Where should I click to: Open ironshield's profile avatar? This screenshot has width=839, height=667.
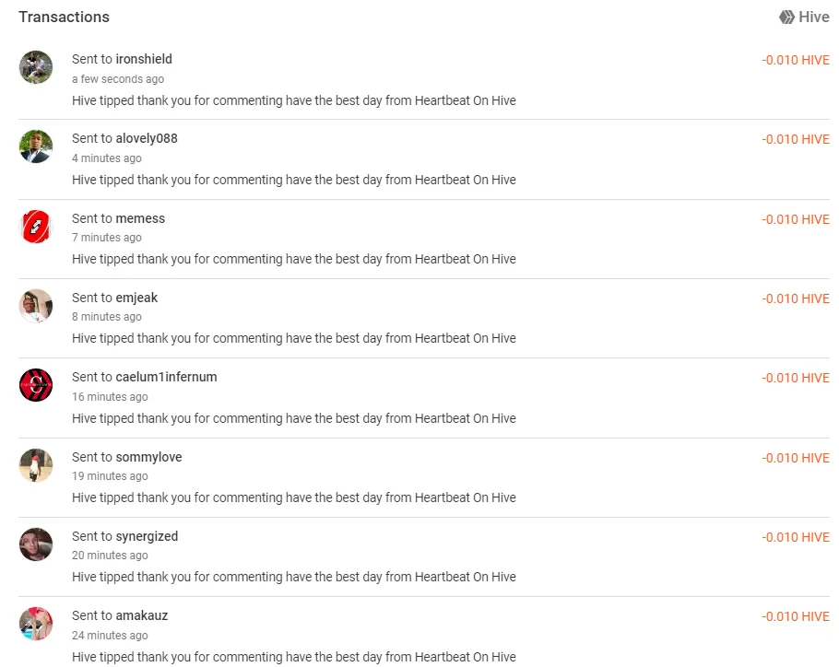coord(36,67)
